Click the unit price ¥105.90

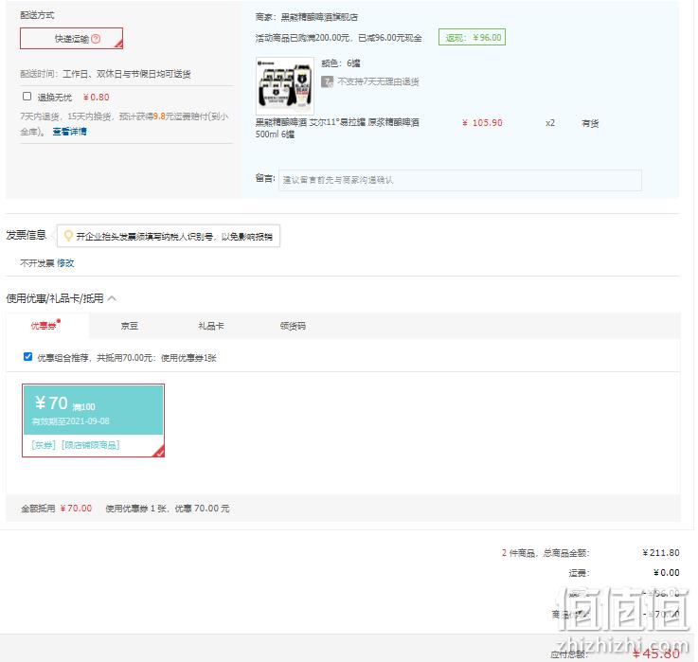pyautogui.click(x=482, y=122)
